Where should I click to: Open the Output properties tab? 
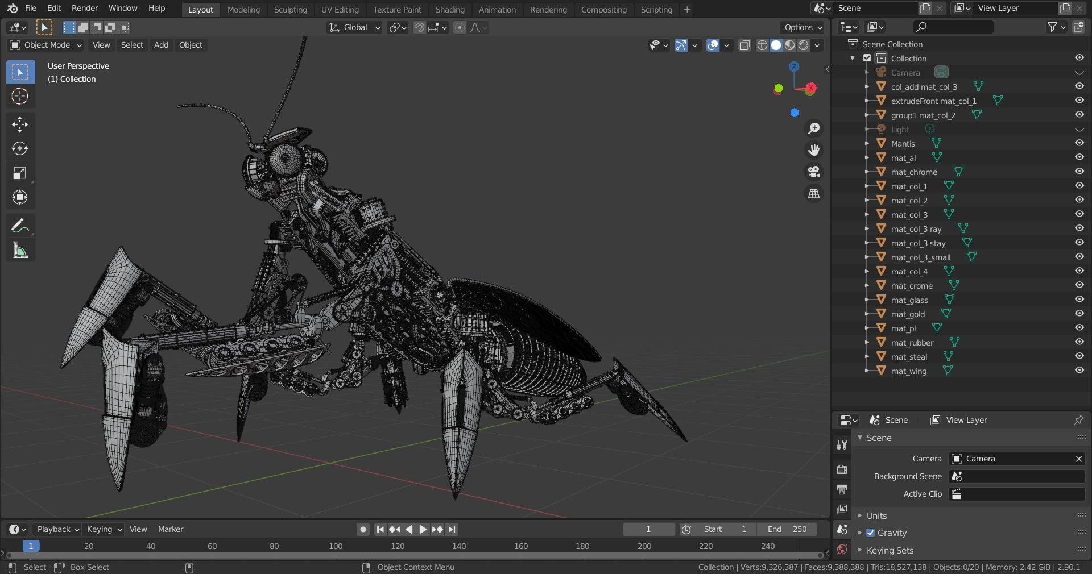click(x=842, y=489)
